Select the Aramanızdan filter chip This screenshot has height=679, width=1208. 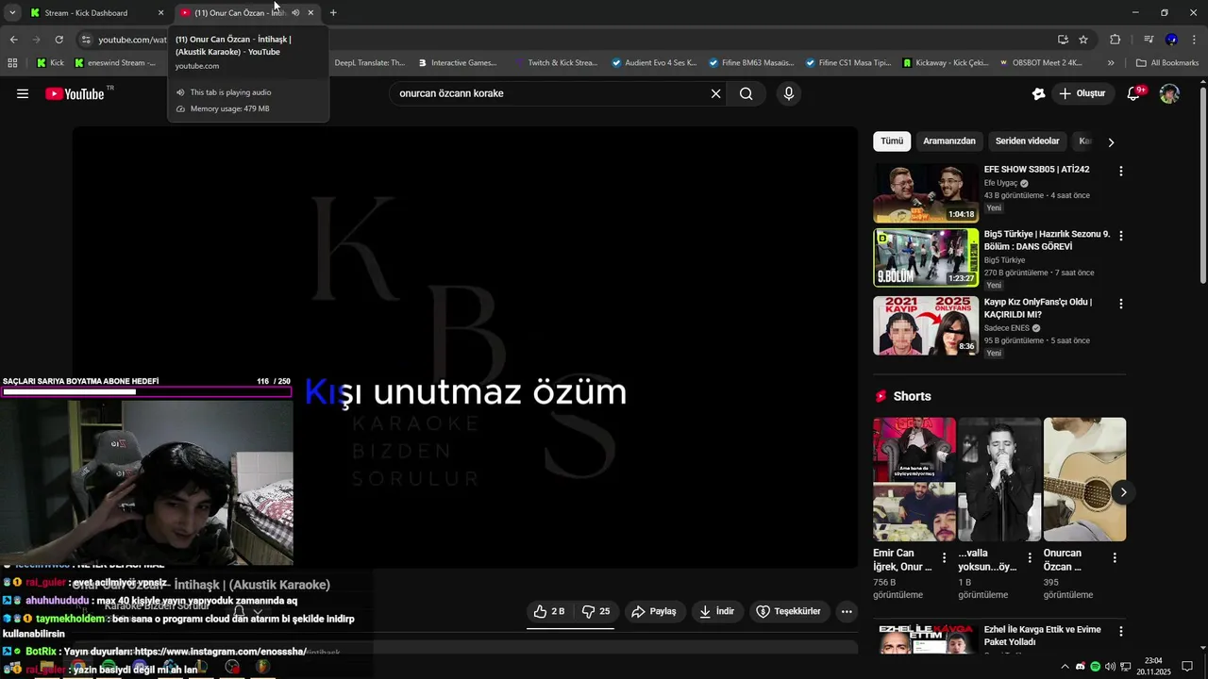tap(948, 141)
